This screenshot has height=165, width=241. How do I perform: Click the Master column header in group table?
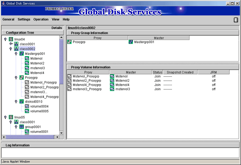pyautogui.click(x=159, y=38)
